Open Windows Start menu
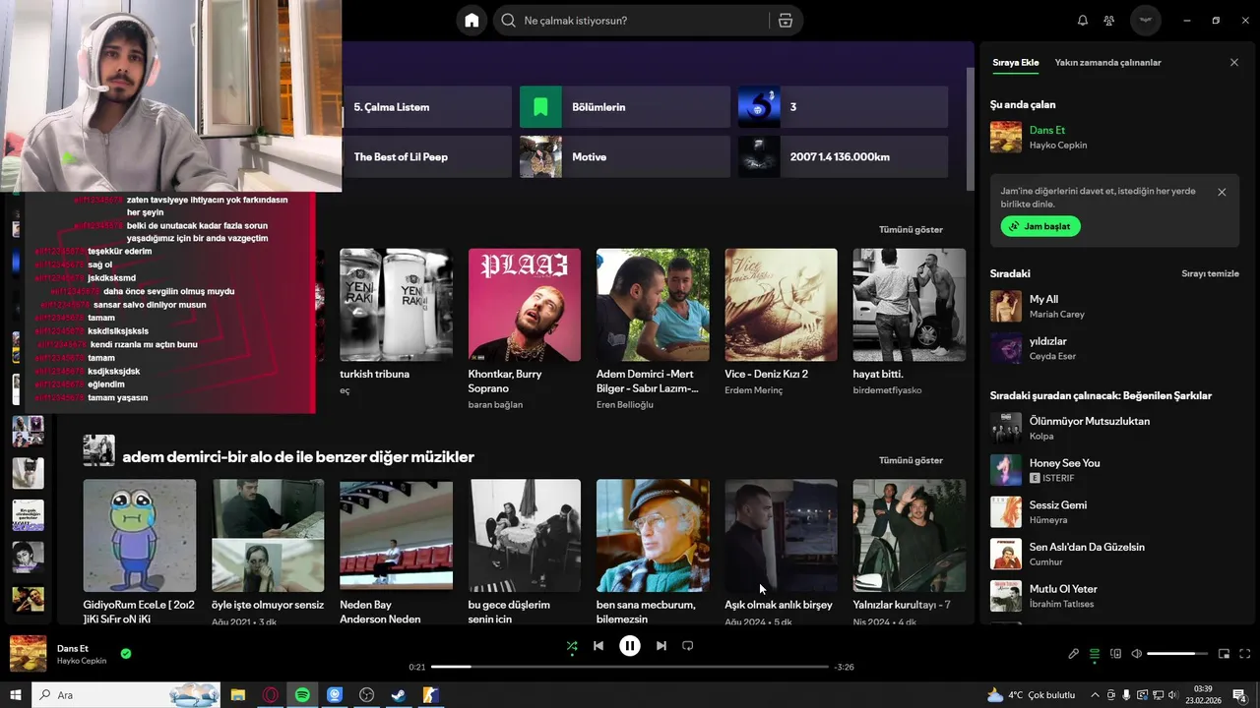This screenshot has height=708, width=1260. 15,695
